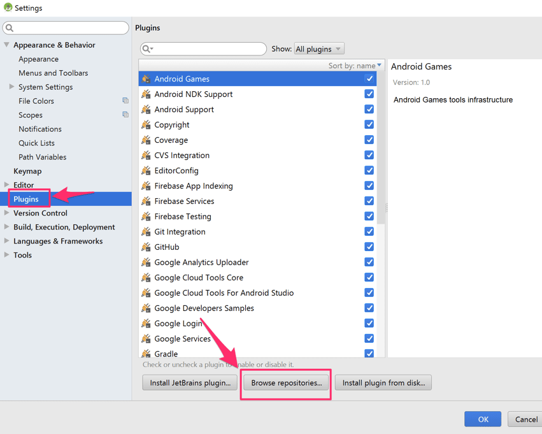Click the magnifier icon in settings search
542x434 pixels.
[10, 27]
